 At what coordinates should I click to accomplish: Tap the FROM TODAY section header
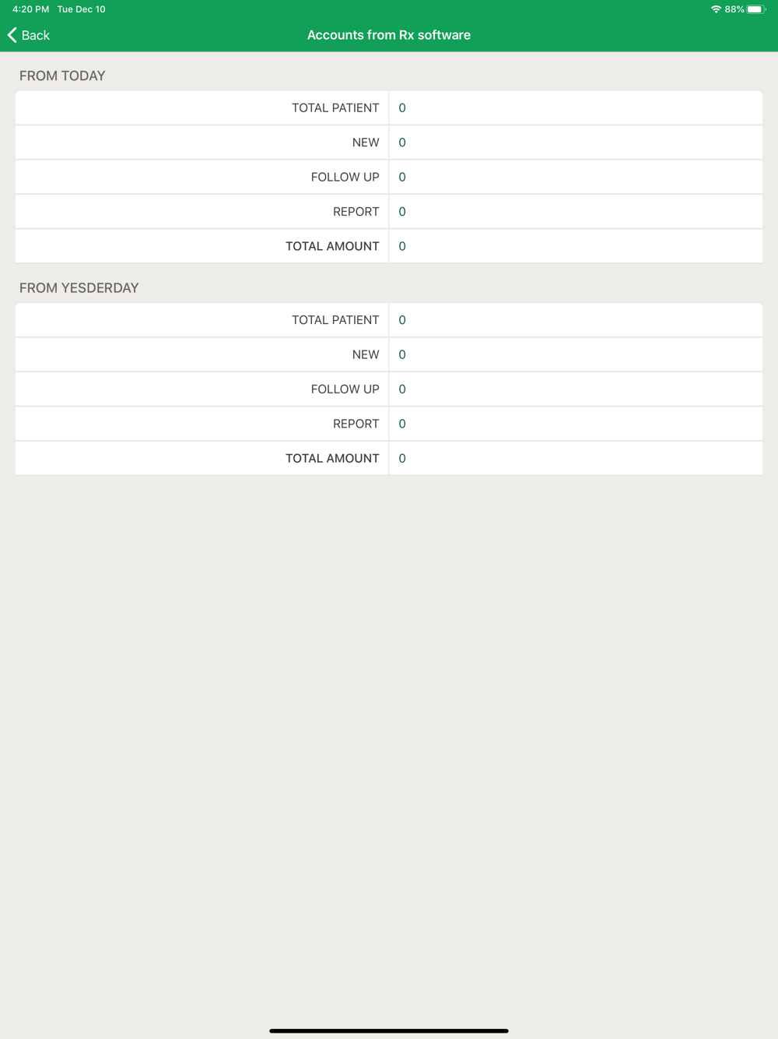tap(62, 76)
